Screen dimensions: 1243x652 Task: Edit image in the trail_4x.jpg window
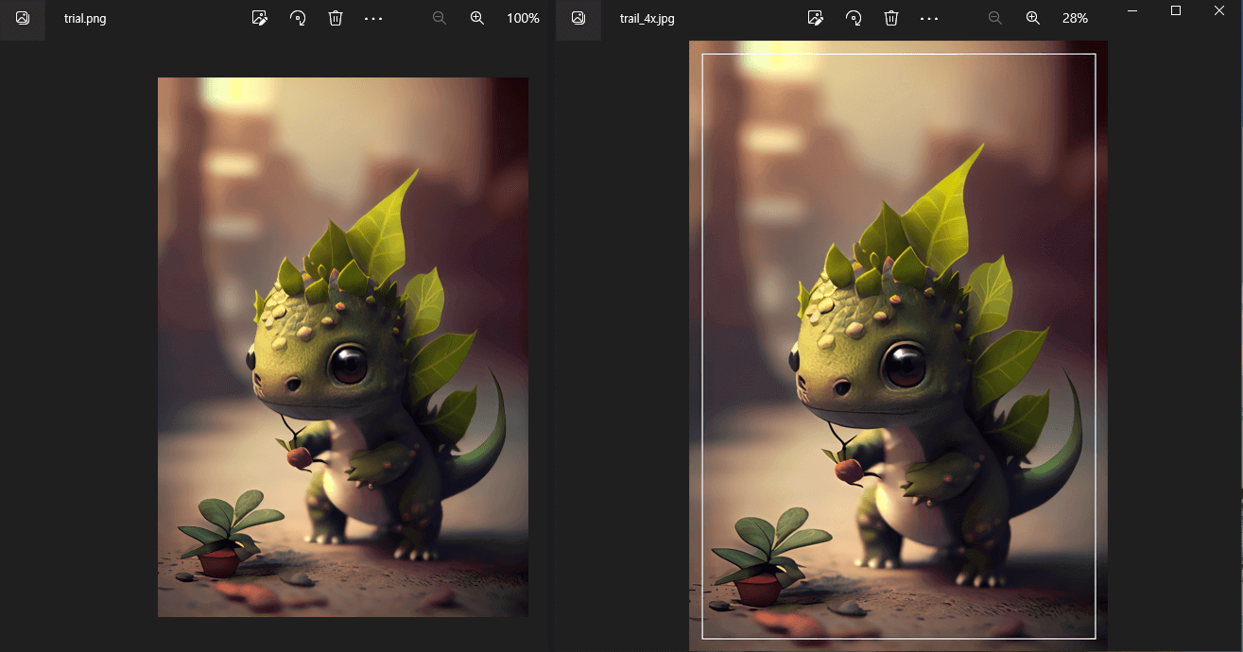pos(816,18)
